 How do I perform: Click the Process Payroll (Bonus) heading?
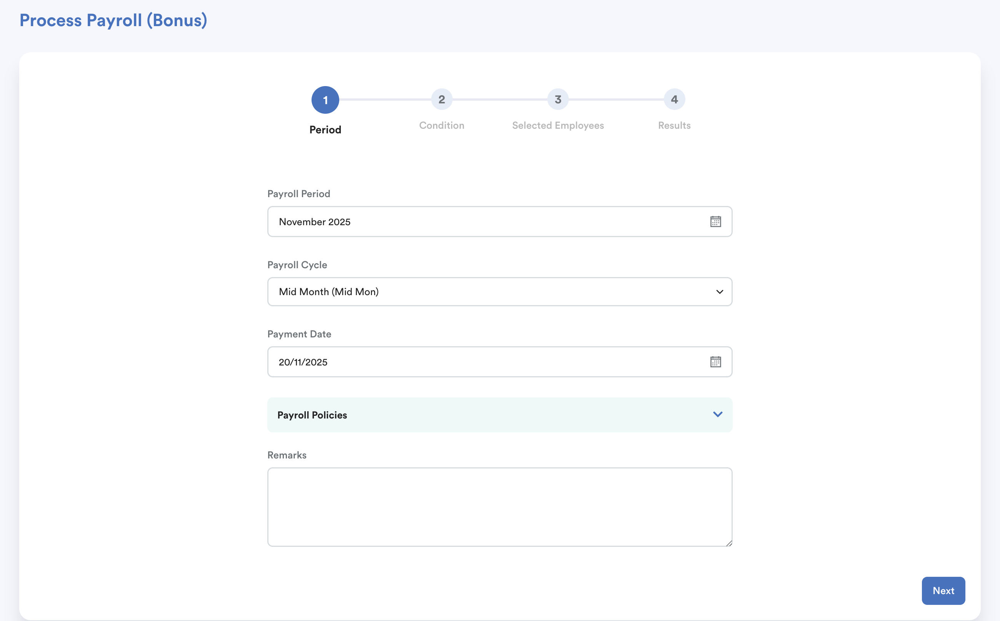pos(113,20)
